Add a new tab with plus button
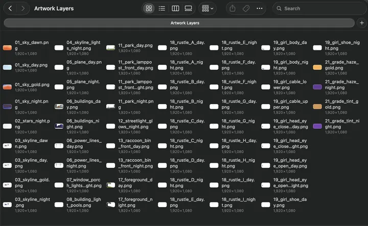Image resolution: width=368 pixels, height=226 pixels. (362, 23)
